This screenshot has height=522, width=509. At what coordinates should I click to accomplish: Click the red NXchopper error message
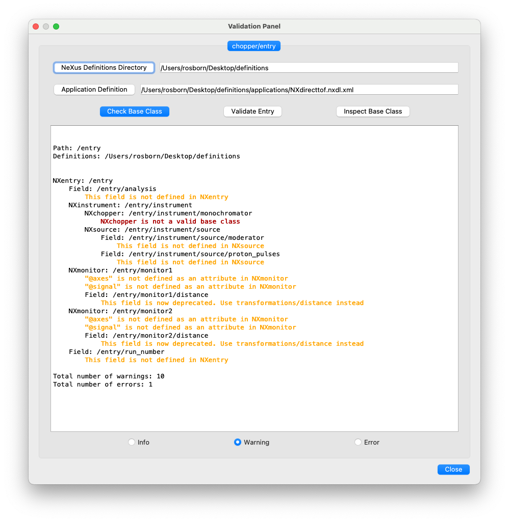[x=170, y=222]
